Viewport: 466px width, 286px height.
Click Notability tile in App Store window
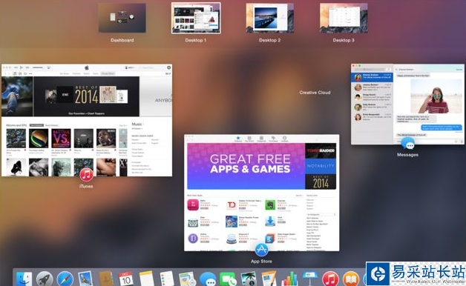coord(321,166)
